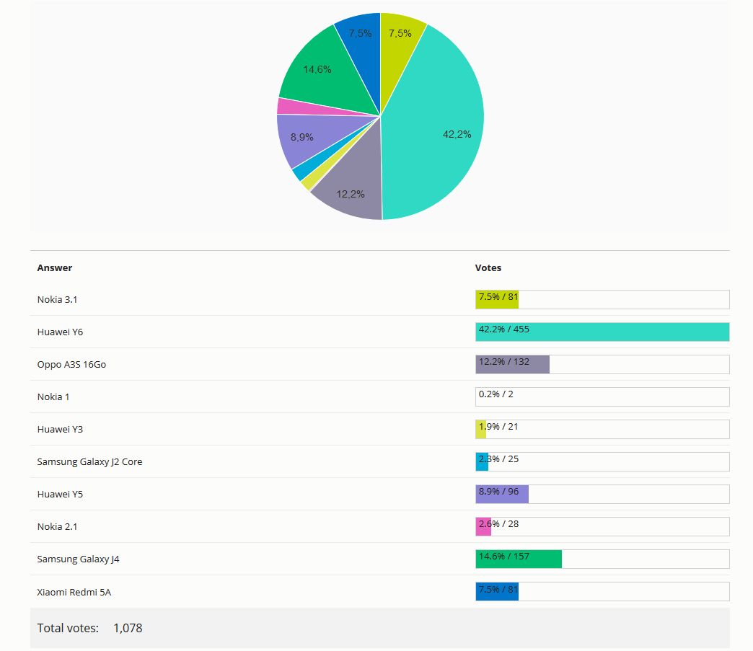Click the Samsung Galaxy J4 green bar
Image resolution: width=753 pixels, height=651 pixels.
coord(519,559)
